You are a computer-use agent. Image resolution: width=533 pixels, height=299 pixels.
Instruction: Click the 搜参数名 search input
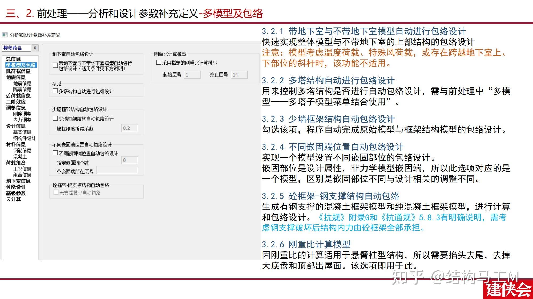(17, 48)
